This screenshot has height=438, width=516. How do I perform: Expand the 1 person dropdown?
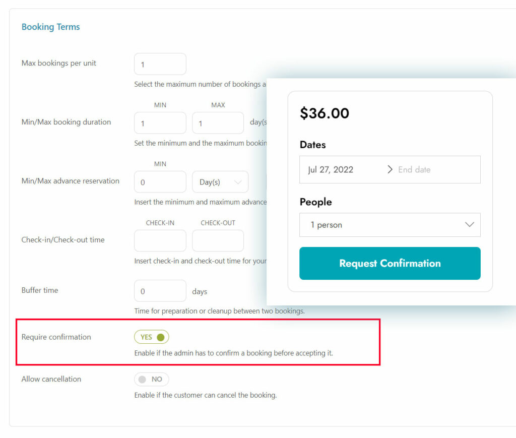(390, 225)
